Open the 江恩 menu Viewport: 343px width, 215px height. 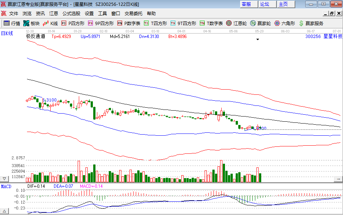click(x=54, y=14)
